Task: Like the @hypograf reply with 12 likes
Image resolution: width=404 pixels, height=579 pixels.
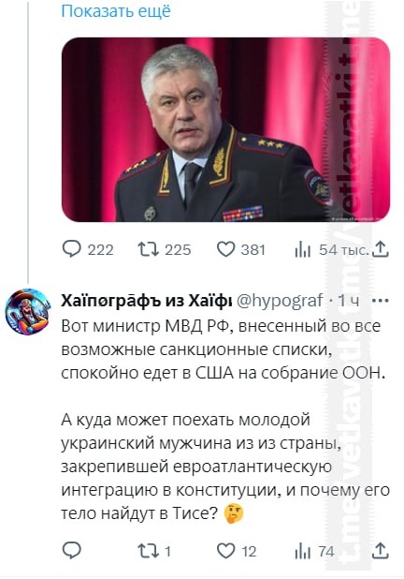Action: 237,551
